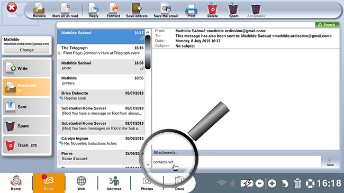Save the contacts.vcf attachment
Screen dimensions: 344x193
pos(330,162)
